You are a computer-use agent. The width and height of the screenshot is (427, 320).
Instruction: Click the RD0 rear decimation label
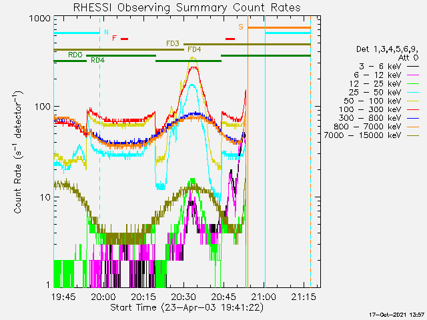[75, 55]
